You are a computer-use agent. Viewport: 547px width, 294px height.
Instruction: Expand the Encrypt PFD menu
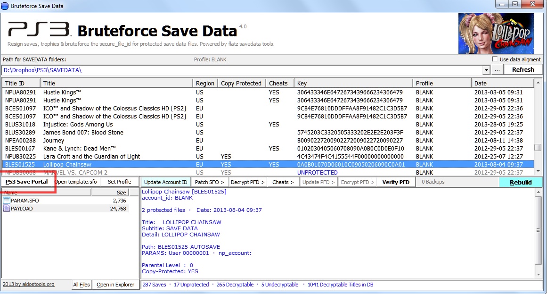[x=357, y=182]
